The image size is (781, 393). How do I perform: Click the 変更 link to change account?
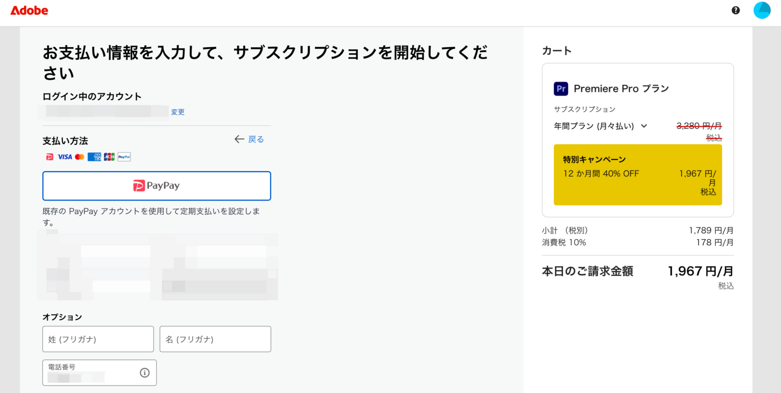(x=177, y=112)
